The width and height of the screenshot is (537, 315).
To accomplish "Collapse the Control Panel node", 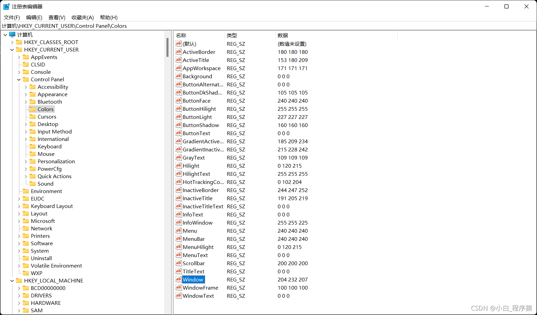I will point(19,79).
